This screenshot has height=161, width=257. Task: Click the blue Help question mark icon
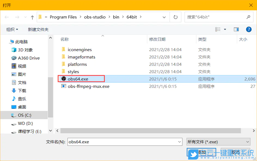pyautogui.click(x=249, y=29)
